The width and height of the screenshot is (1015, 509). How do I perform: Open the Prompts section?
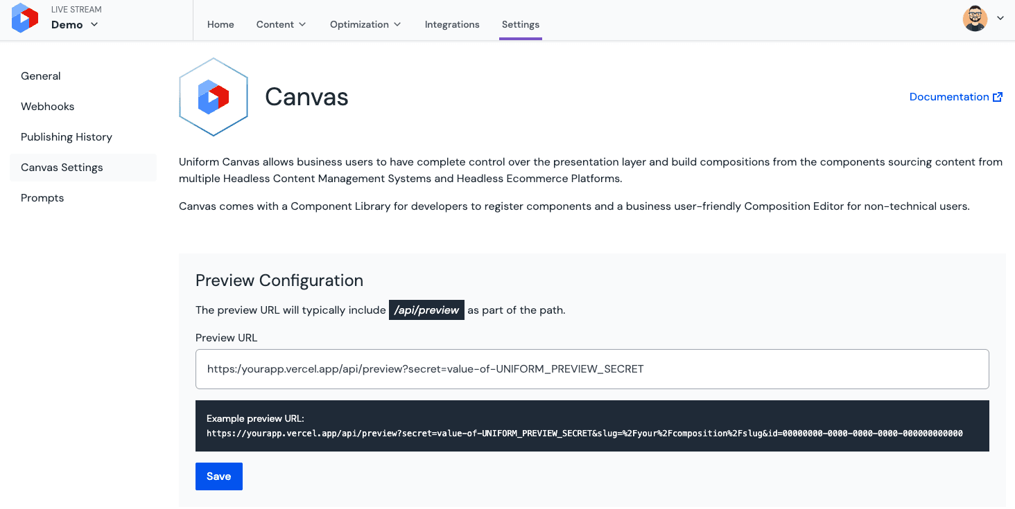[x=42, y=197]
